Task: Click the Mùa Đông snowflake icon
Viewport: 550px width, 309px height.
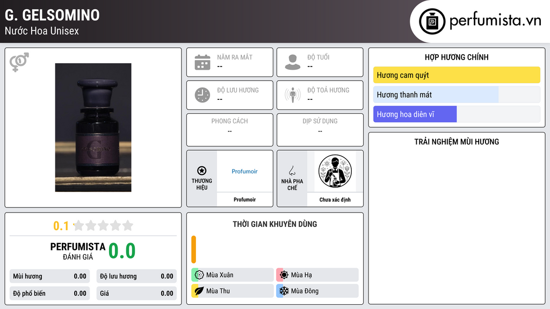Action: click(284, 291)
